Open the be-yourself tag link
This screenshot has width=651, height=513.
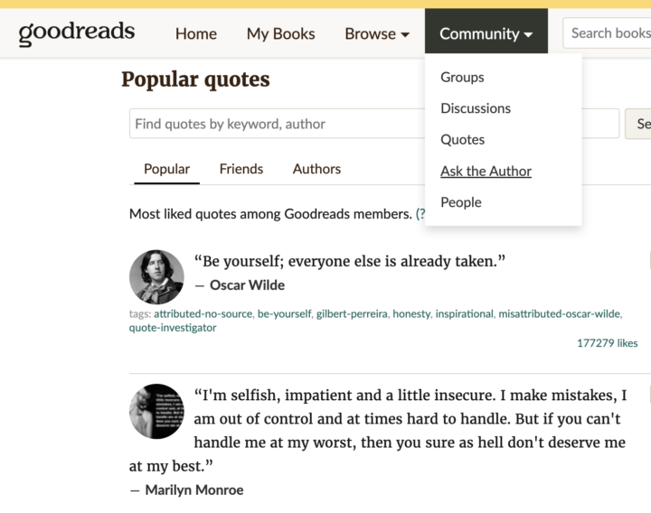285,314
